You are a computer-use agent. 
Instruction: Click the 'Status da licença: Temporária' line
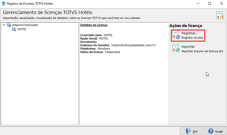(x=100, y=52)
